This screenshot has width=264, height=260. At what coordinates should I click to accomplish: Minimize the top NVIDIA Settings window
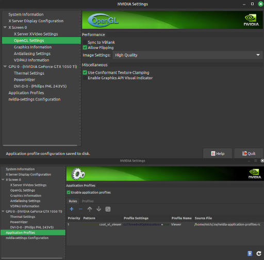click(244, 4)
